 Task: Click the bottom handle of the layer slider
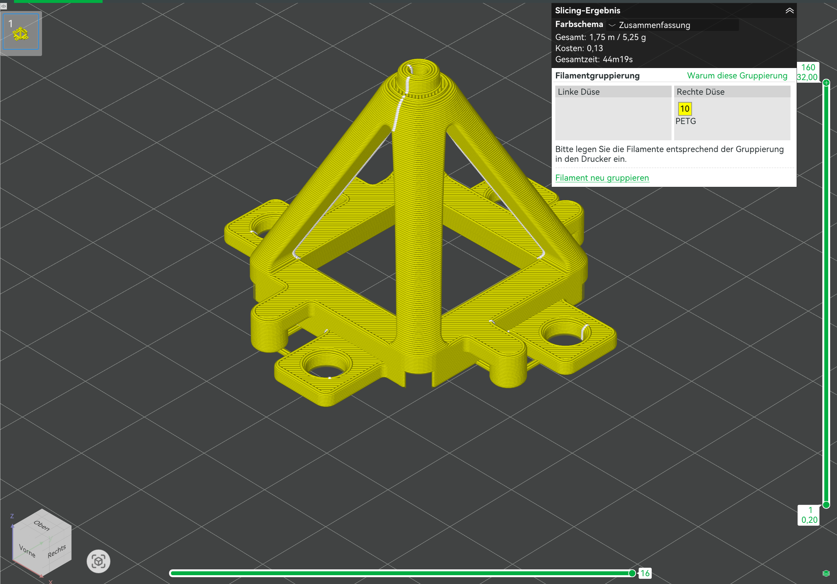point(826,505)
